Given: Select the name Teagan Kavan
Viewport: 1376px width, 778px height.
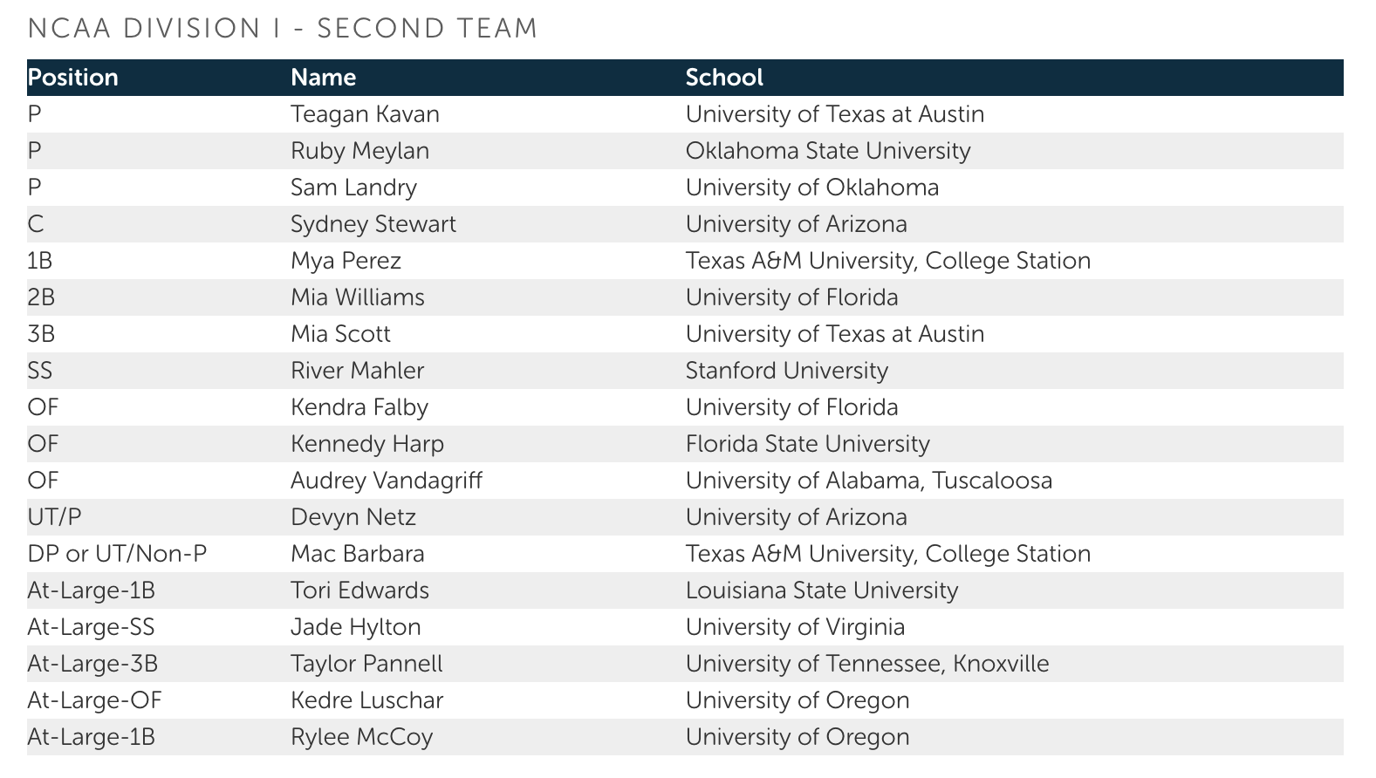Looking at the screenshot, I should (365, 114).
